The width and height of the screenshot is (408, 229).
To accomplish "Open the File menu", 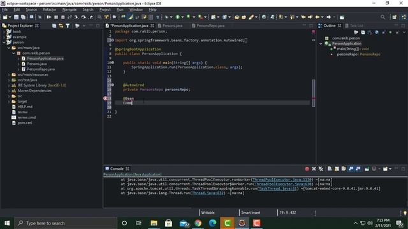I will click(4, 10).
